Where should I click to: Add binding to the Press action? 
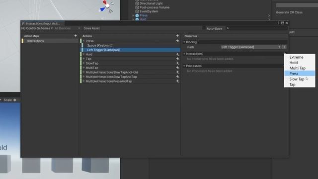(177, 41)
